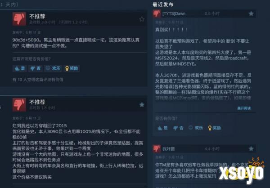Click [TYTS]Dawn's thumbs-down avatar icon

pyautogui.click(x=157, y=13)
